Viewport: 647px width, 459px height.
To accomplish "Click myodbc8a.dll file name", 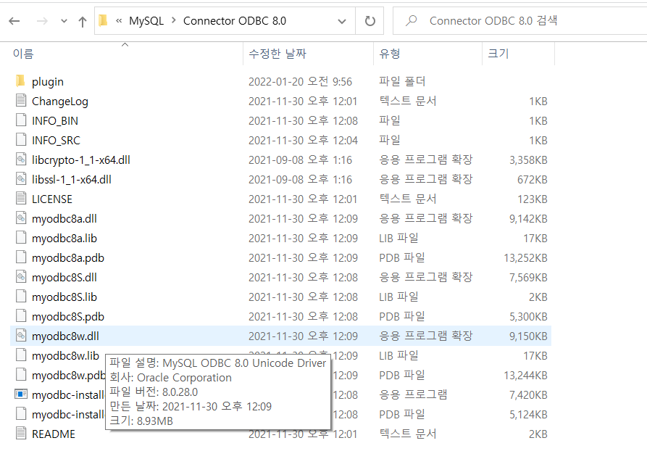I will click(x=64, y=219).
